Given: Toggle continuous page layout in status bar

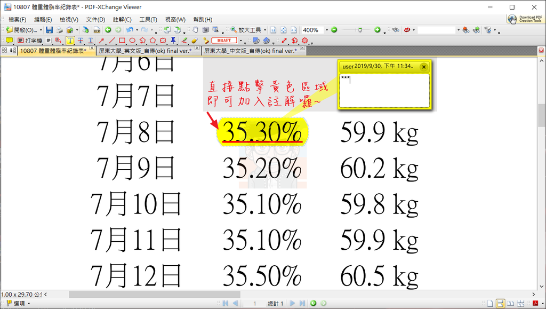Looking at the screenshot, I should pos(500,304).
